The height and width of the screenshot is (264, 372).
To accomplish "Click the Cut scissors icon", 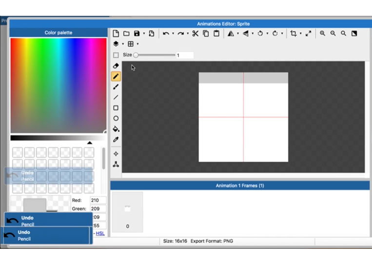I will pyautogui.click(x=195, y=34).
